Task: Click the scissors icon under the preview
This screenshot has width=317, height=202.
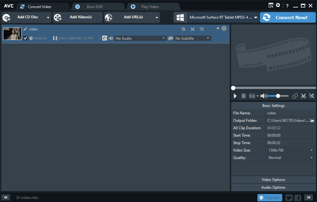Action: [x=303, y=96]
